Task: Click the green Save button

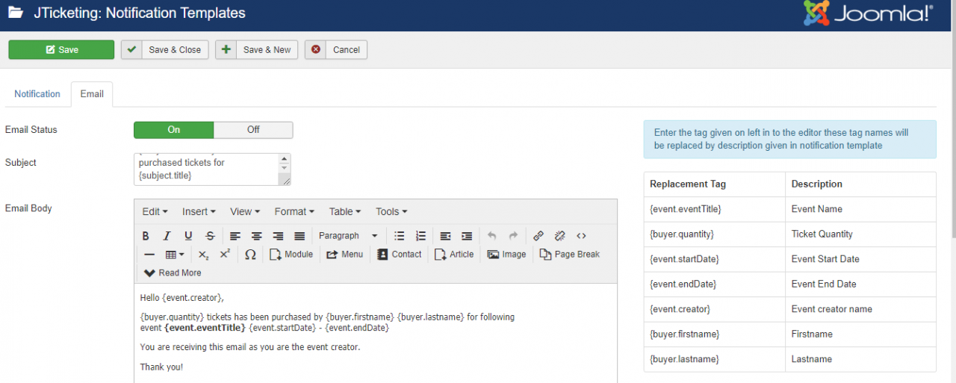Action: 61,50
